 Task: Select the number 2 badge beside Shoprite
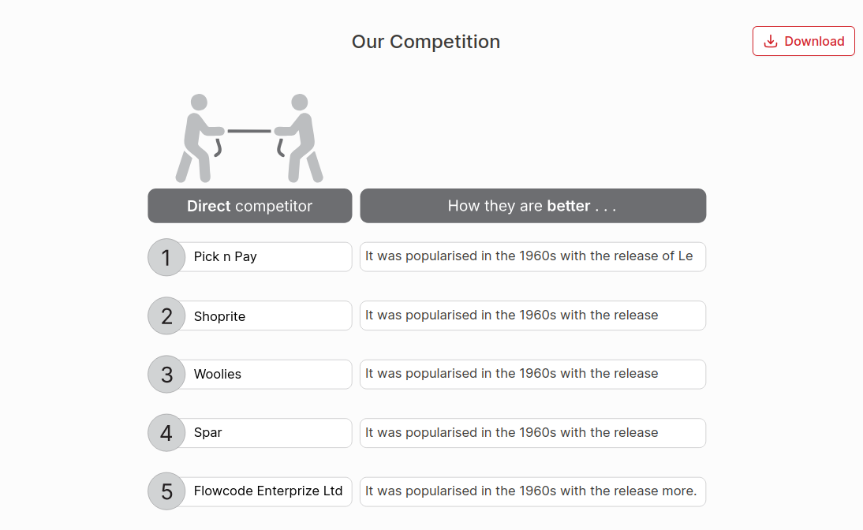166,315
